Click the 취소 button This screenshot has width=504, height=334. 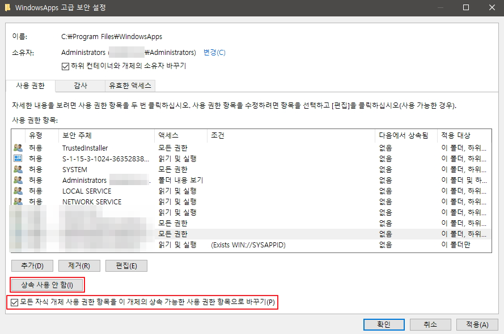pos(430,324)
